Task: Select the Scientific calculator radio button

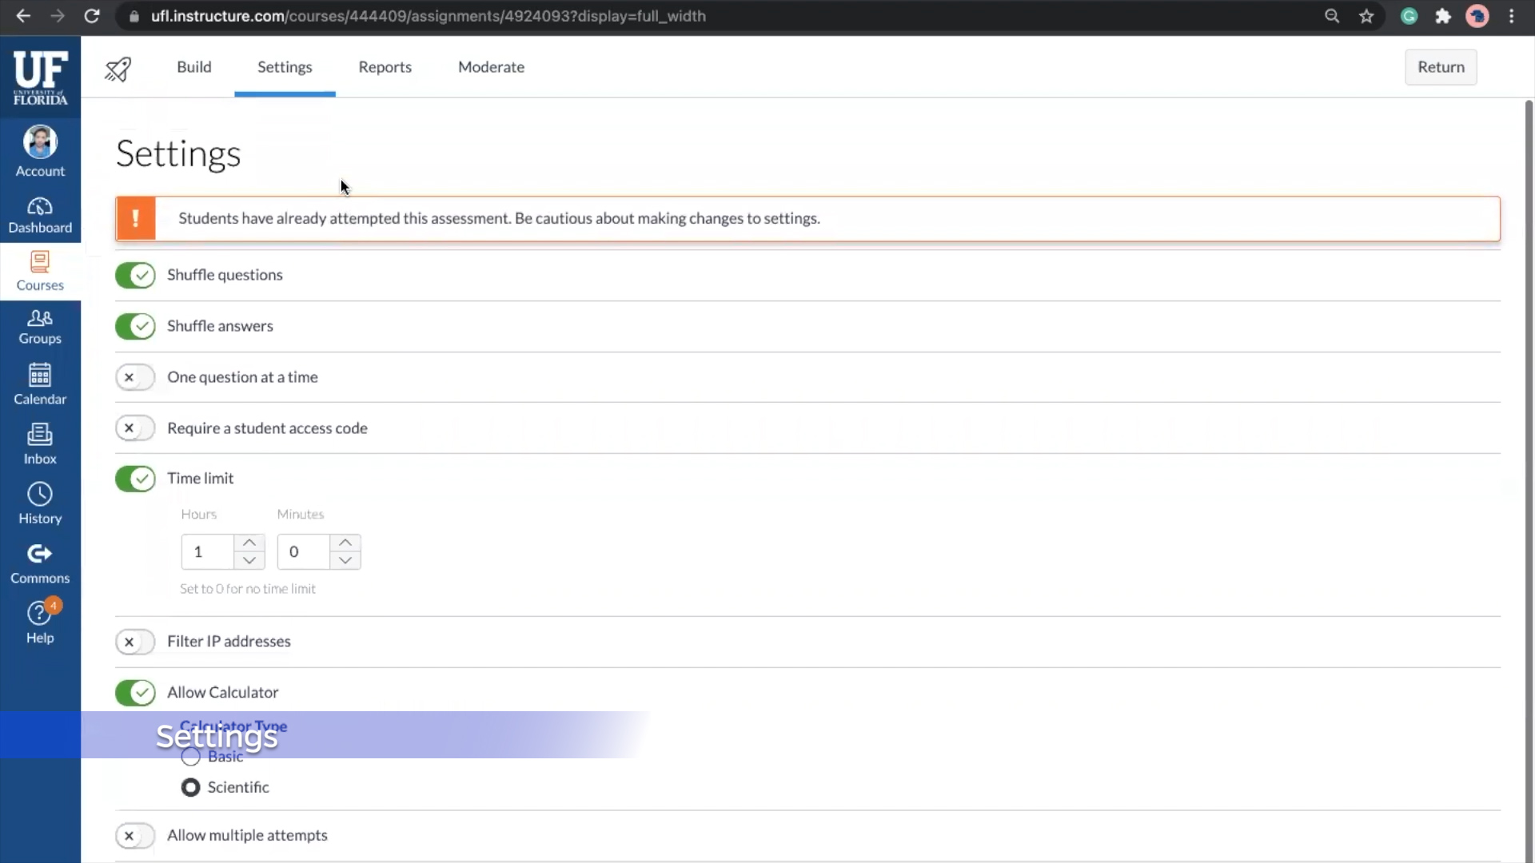Action: (x=190, y=788)
